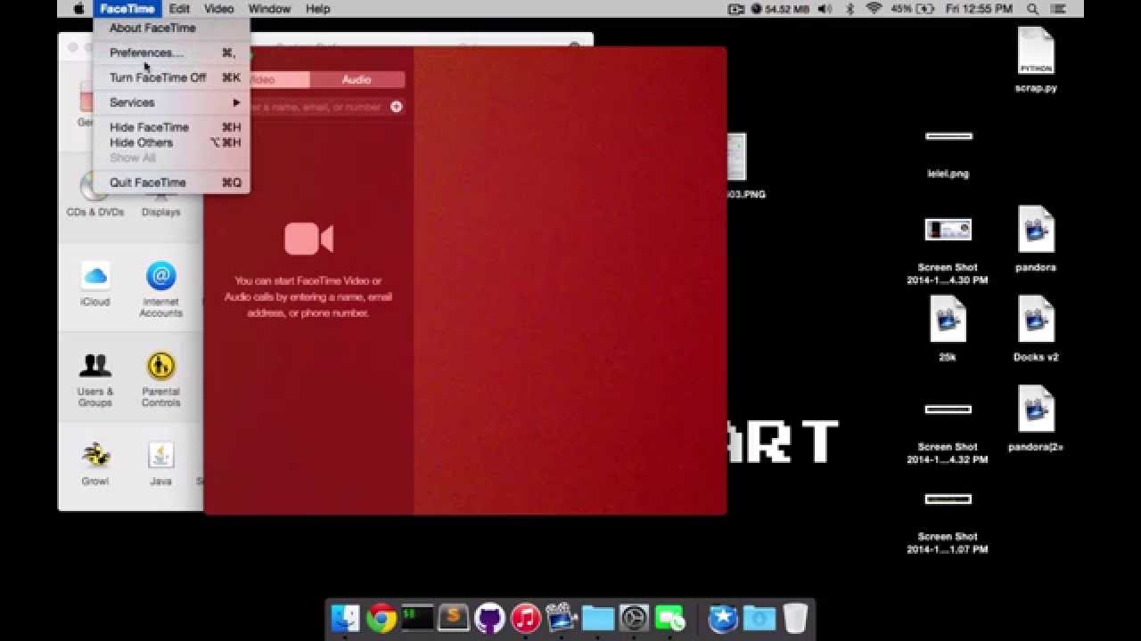Open the Video menu
This screenshot has height=641, width=1141.
coord(218,9)
